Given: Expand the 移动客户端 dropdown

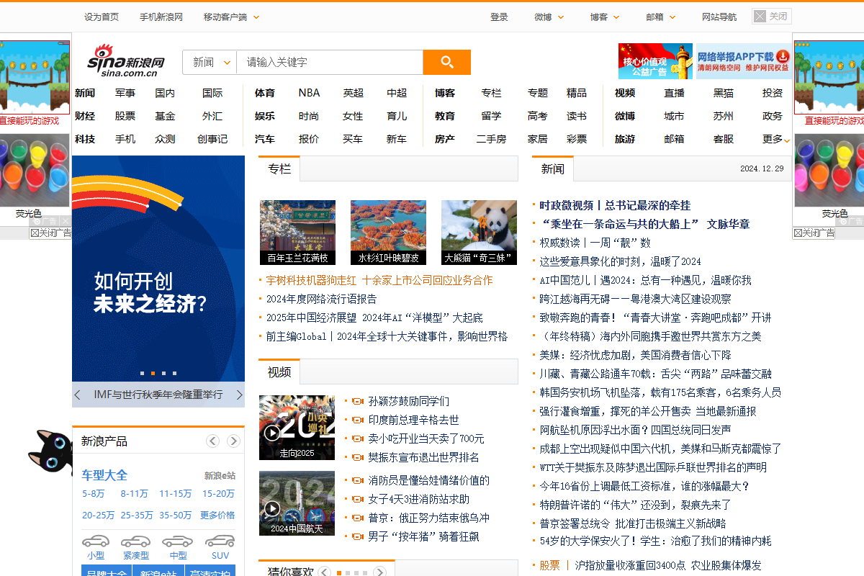Looking at the screenshot, I should tap(226, 16).
